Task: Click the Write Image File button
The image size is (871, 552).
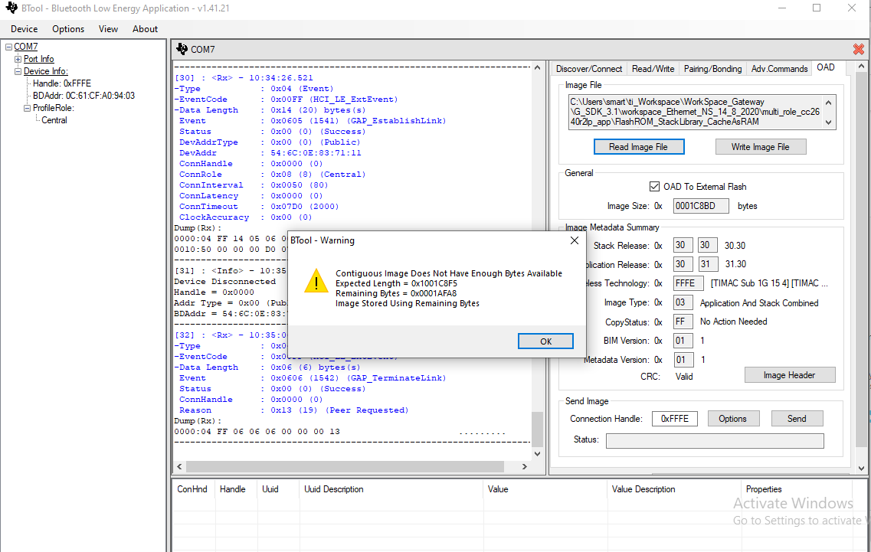Action: click(x=760, y=147)
